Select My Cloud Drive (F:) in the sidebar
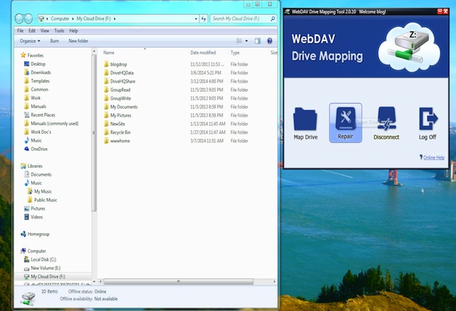The height and width of the screenshot is (311, 456). (48, 276)
